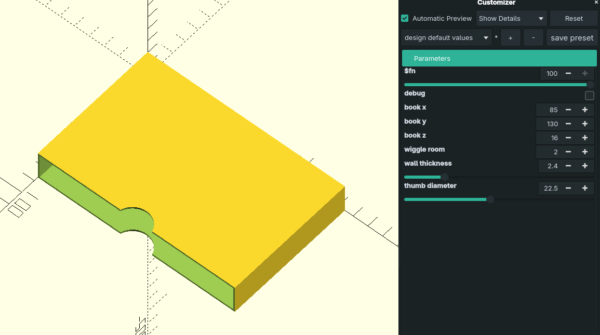Adjust the $fn slider handle

coord(591,85)
